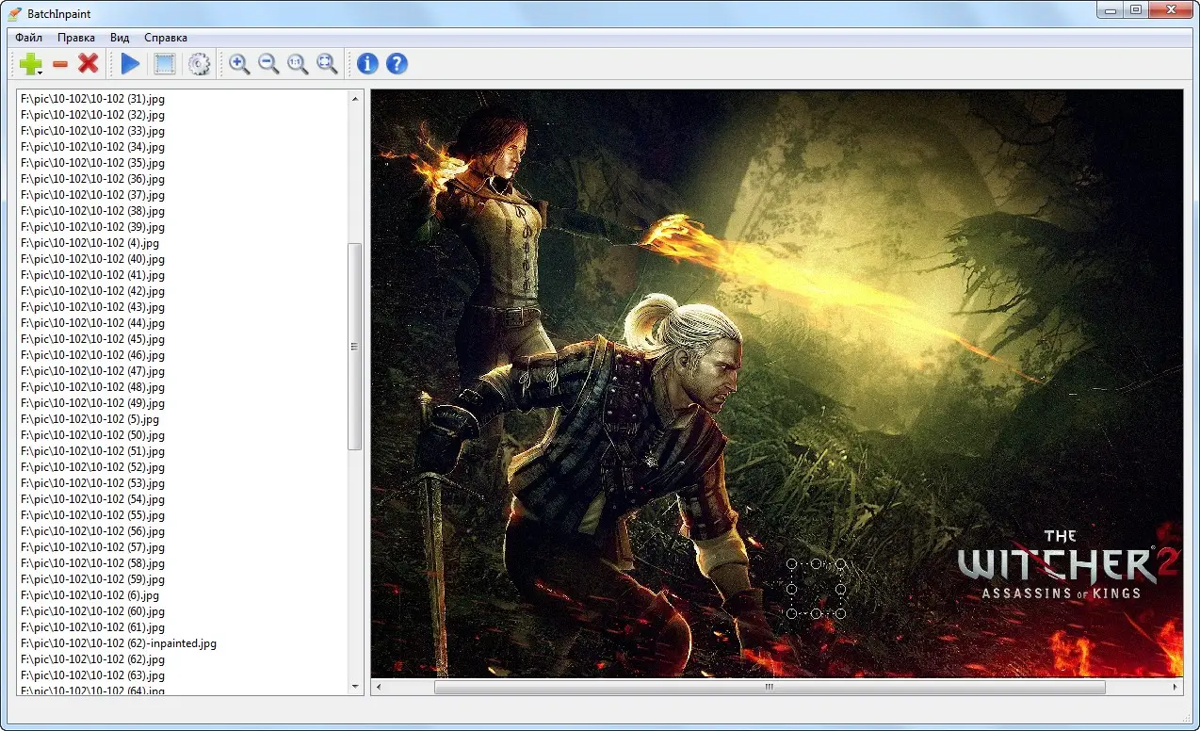Image resolution: width=1200 pixels, height=731 pixels.
Task: Click the Witcher 2 logo in the preview
Action: 1067,565
